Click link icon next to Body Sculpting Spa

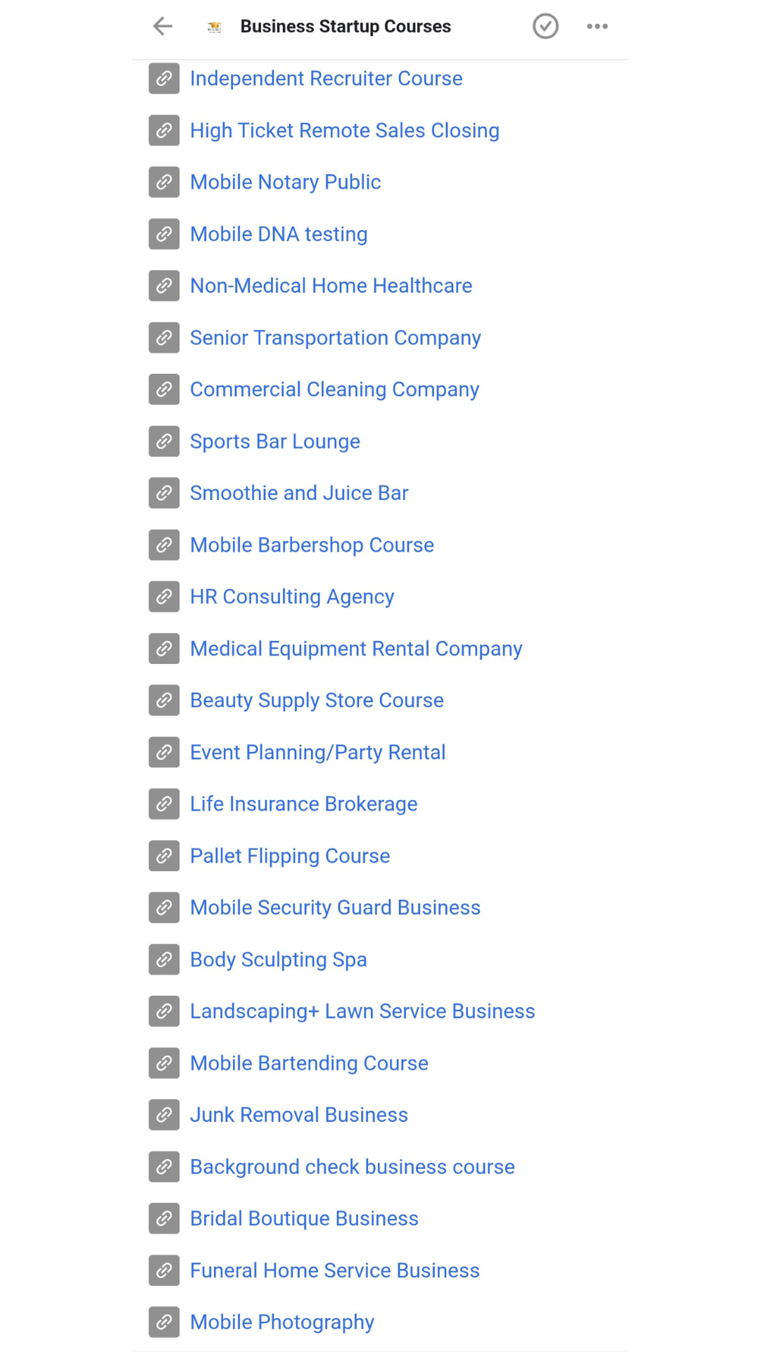tap(164, 960)
